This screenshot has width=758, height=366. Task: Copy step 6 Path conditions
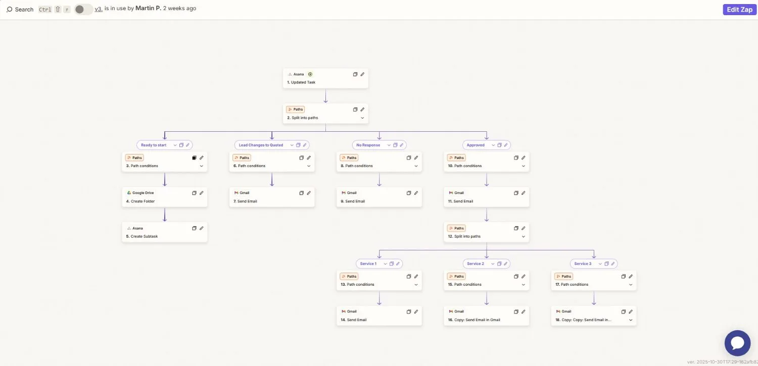pyautogui.click(x=302, y=158)
